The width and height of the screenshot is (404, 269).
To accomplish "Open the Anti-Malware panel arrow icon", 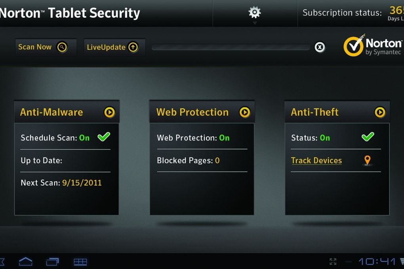I will point(109,112).
